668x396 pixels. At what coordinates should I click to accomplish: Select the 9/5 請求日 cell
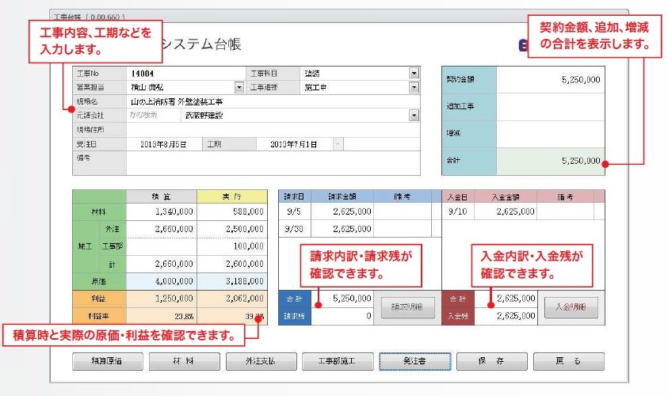(295, 211)
